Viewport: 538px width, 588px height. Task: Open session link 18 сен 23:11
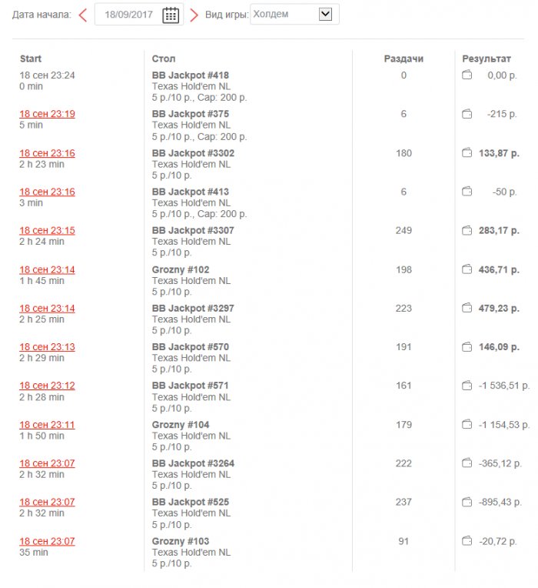coord(47,425)
